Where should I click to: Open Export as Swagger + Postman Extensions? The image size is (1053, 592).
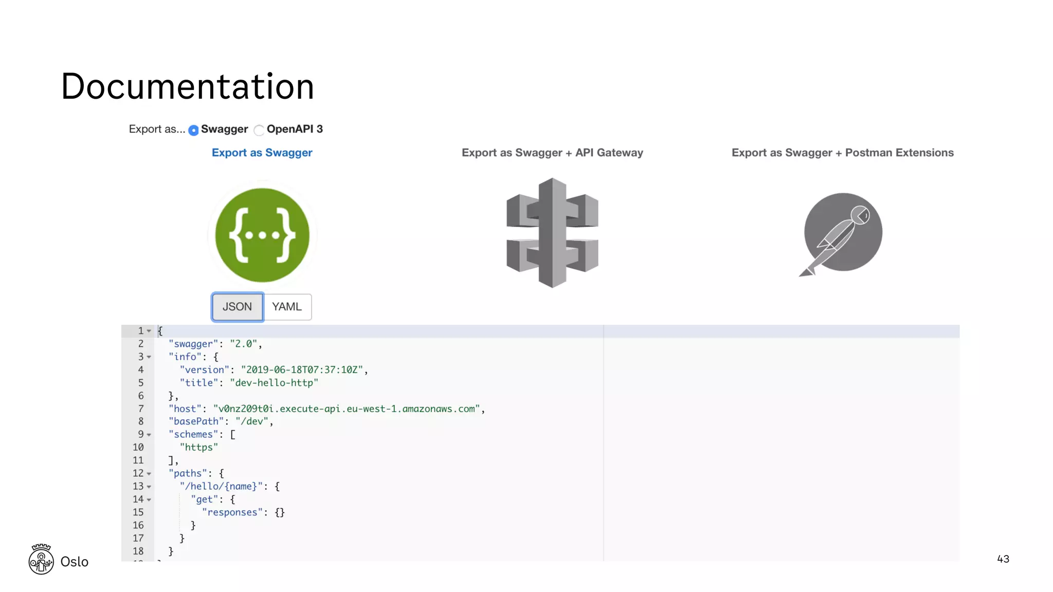pos(843,153)
